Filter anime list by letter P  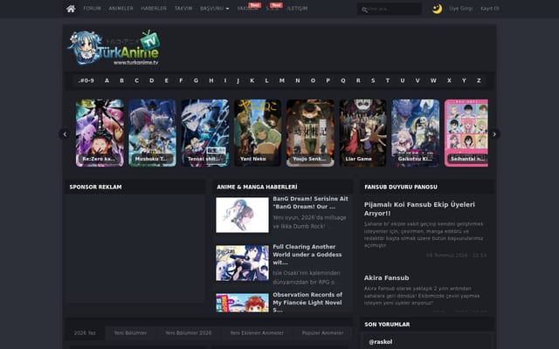(x=328, y=81)
